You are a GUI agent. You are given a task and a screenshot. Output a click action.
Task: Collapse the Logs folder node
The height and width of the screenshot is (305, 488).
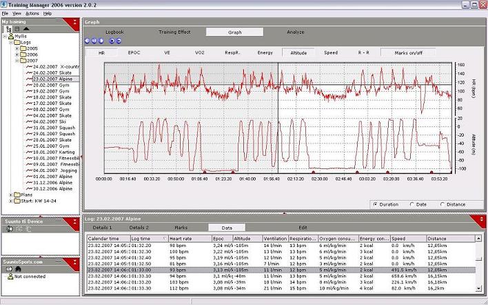(x=11, y=42)
